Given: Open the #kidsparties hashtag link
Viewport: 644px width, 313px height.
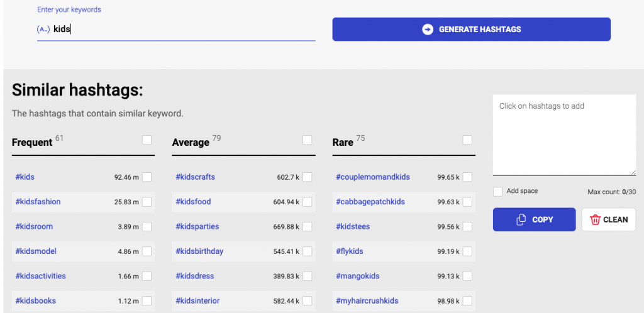Looking at the screenshot, I should (x=197, y=226).
